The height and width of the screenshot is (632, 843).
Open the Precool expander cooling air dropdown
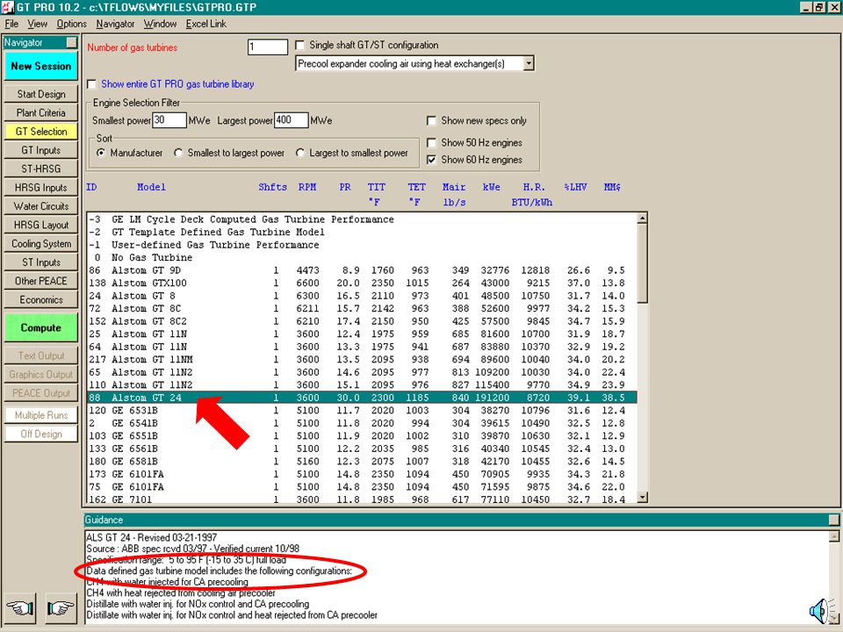point(529,63)
